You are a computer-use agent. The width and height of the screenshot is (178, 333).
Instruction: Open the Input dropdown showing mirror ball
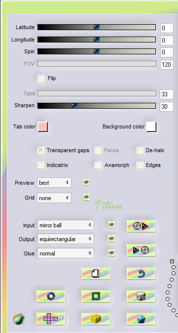pos(66,225)
